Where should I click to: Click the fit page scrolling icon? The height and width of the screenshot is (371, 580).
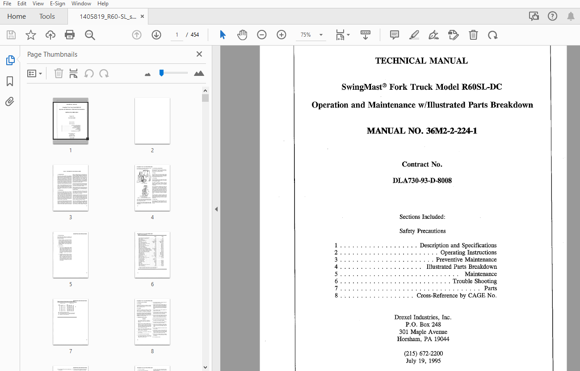340,35
